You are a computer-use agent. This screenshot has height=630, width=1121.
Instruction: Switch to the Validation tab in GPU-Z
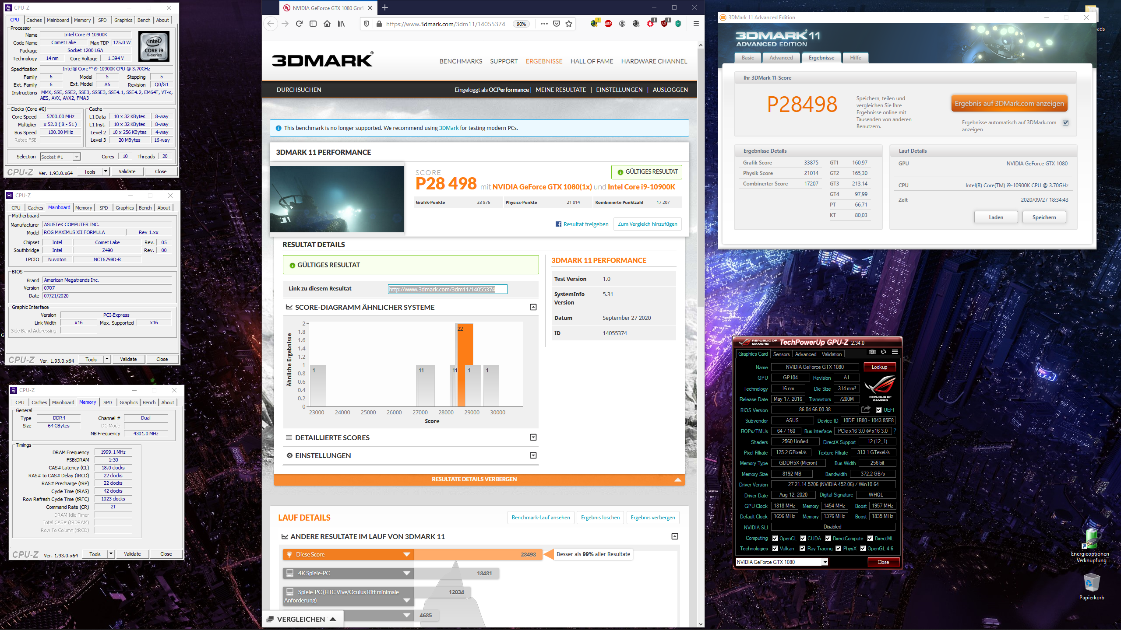tap(832, 354)
